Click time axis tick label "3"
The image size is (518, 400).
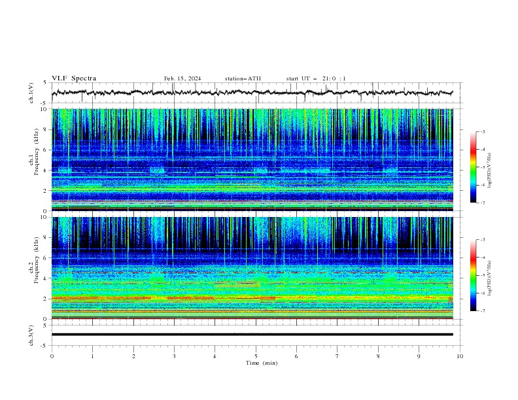(174, 356)
